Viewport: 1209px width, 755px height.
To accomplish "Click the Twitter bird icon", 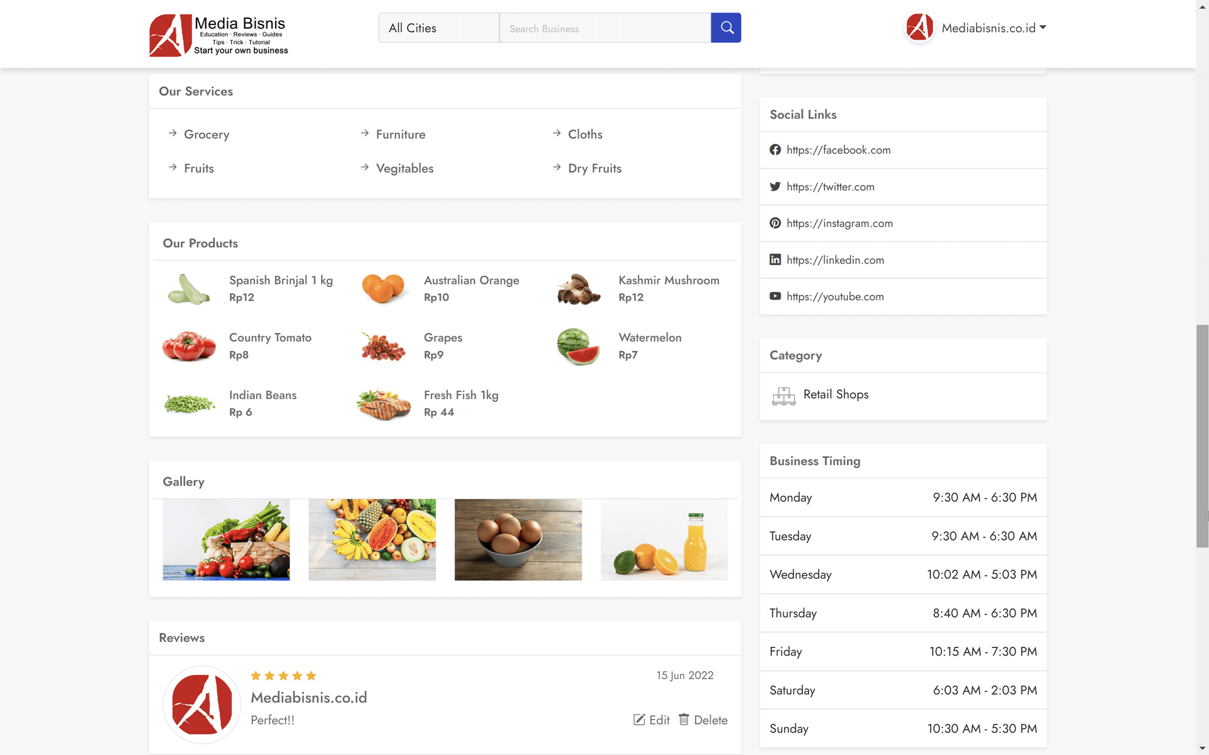I will pos(775,187).
